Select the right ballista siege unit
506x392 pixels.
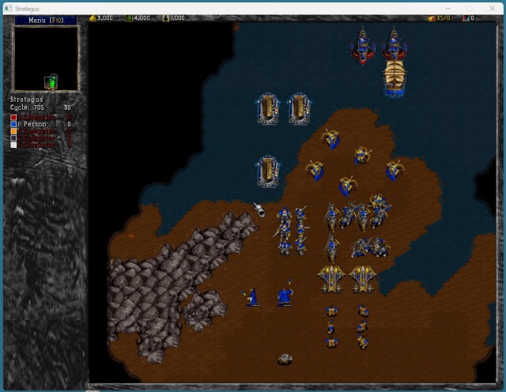pos(362,280)
